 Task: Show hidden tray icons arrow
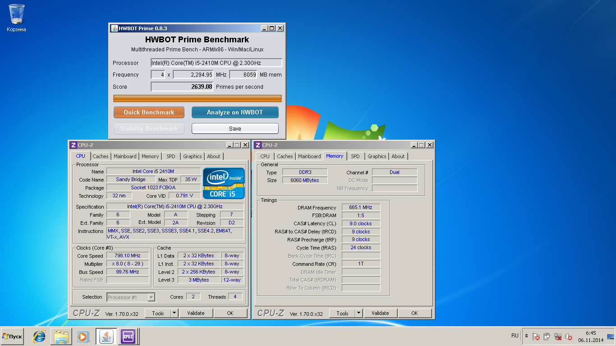[x=526, y=337]
